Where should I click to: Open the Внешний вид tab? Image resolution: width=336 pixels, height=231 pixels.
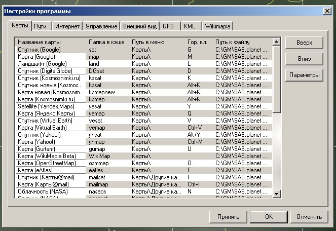tap(140, 26)
